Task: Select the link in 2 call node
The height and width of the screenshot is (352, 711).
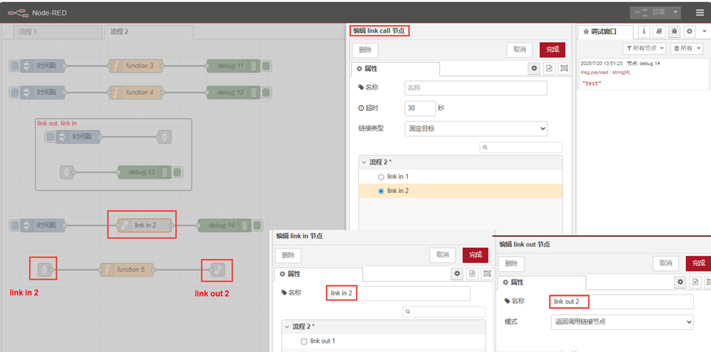Action: coord(145,225)
